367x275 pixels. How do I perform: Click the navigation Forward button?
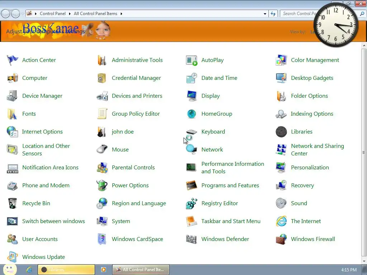click(16, 14)
